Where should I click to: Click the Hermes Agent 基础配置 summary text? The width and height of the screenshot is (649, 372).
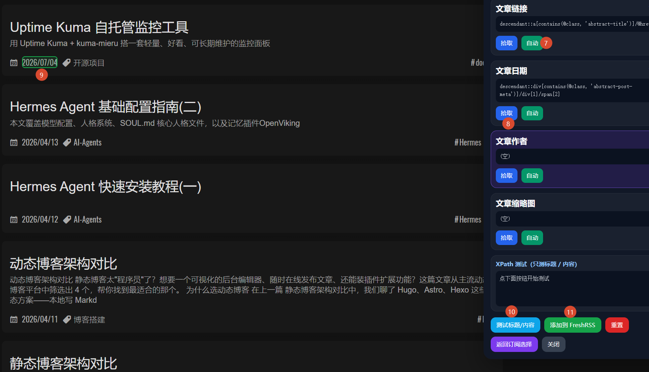[x=155, y=123]
